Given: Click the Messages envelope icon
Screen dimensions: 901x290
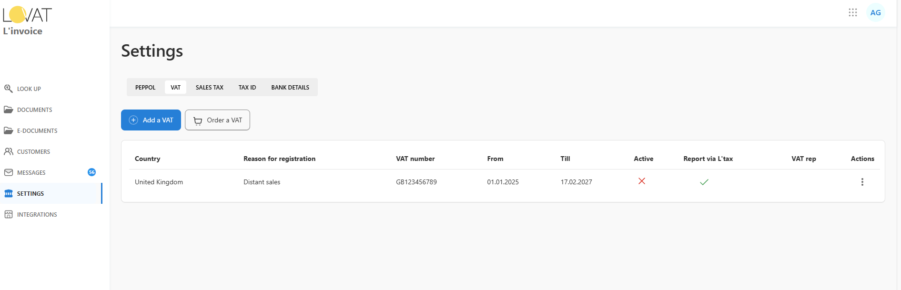Looking at the screenshot, I should (x=9, y=172).
